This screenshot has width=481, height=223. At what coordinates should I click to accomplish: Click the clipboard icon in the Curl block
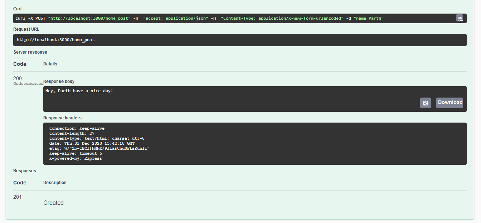[460, 19]
